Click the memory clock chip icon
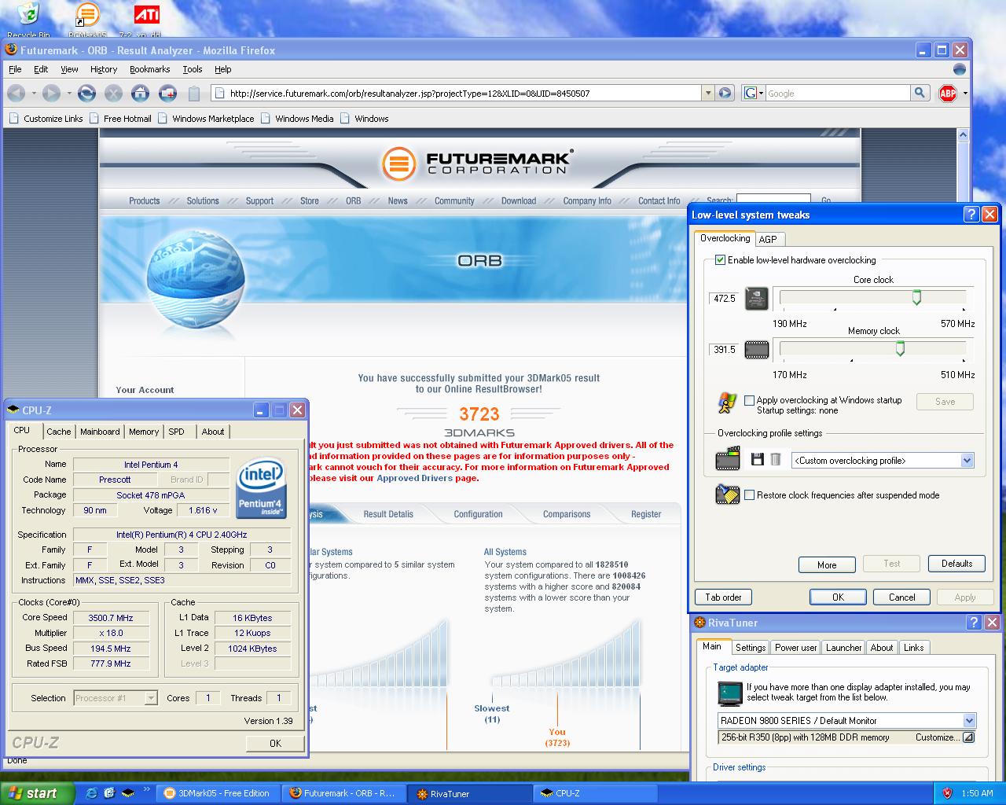The height and width of the screenshot is (805, 1006). click(x=757, y=350)
